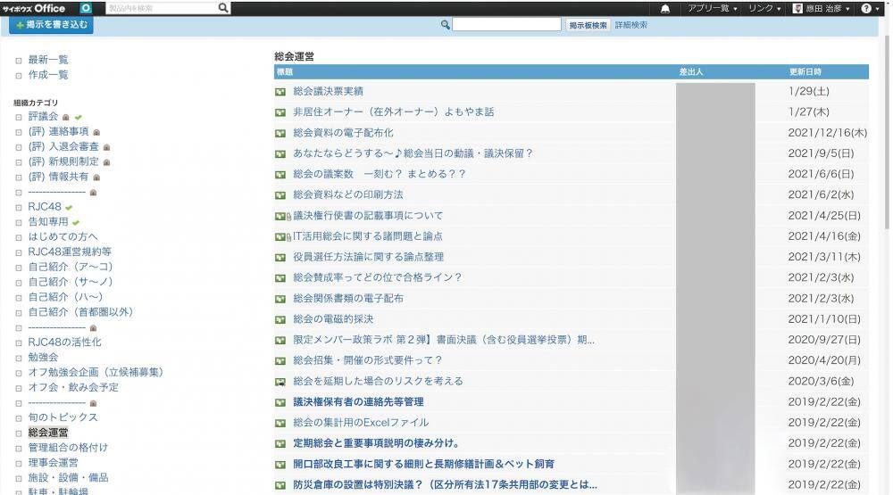Screen dimensions: 893x495
Task: Click the icon beside 役員選任方法論 post
Action: pos(280,257)
